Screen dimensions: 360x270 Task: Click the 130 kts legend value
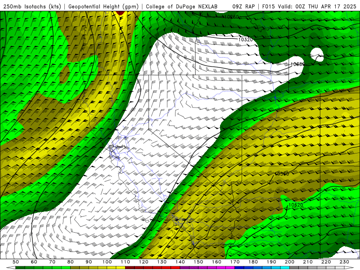[x=162, y=262]
